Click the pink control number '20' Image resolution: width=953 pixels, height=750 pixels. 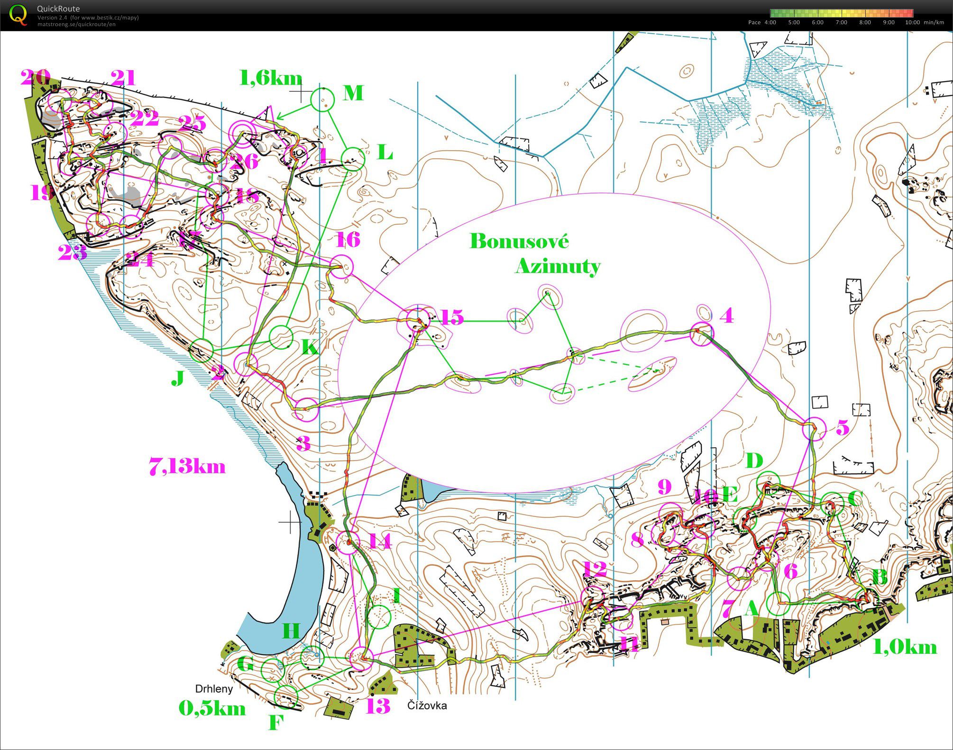(36, 77)
